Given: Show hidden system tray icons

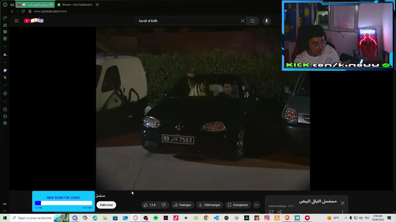Looking at the screenshot, I should coord(346,218).
